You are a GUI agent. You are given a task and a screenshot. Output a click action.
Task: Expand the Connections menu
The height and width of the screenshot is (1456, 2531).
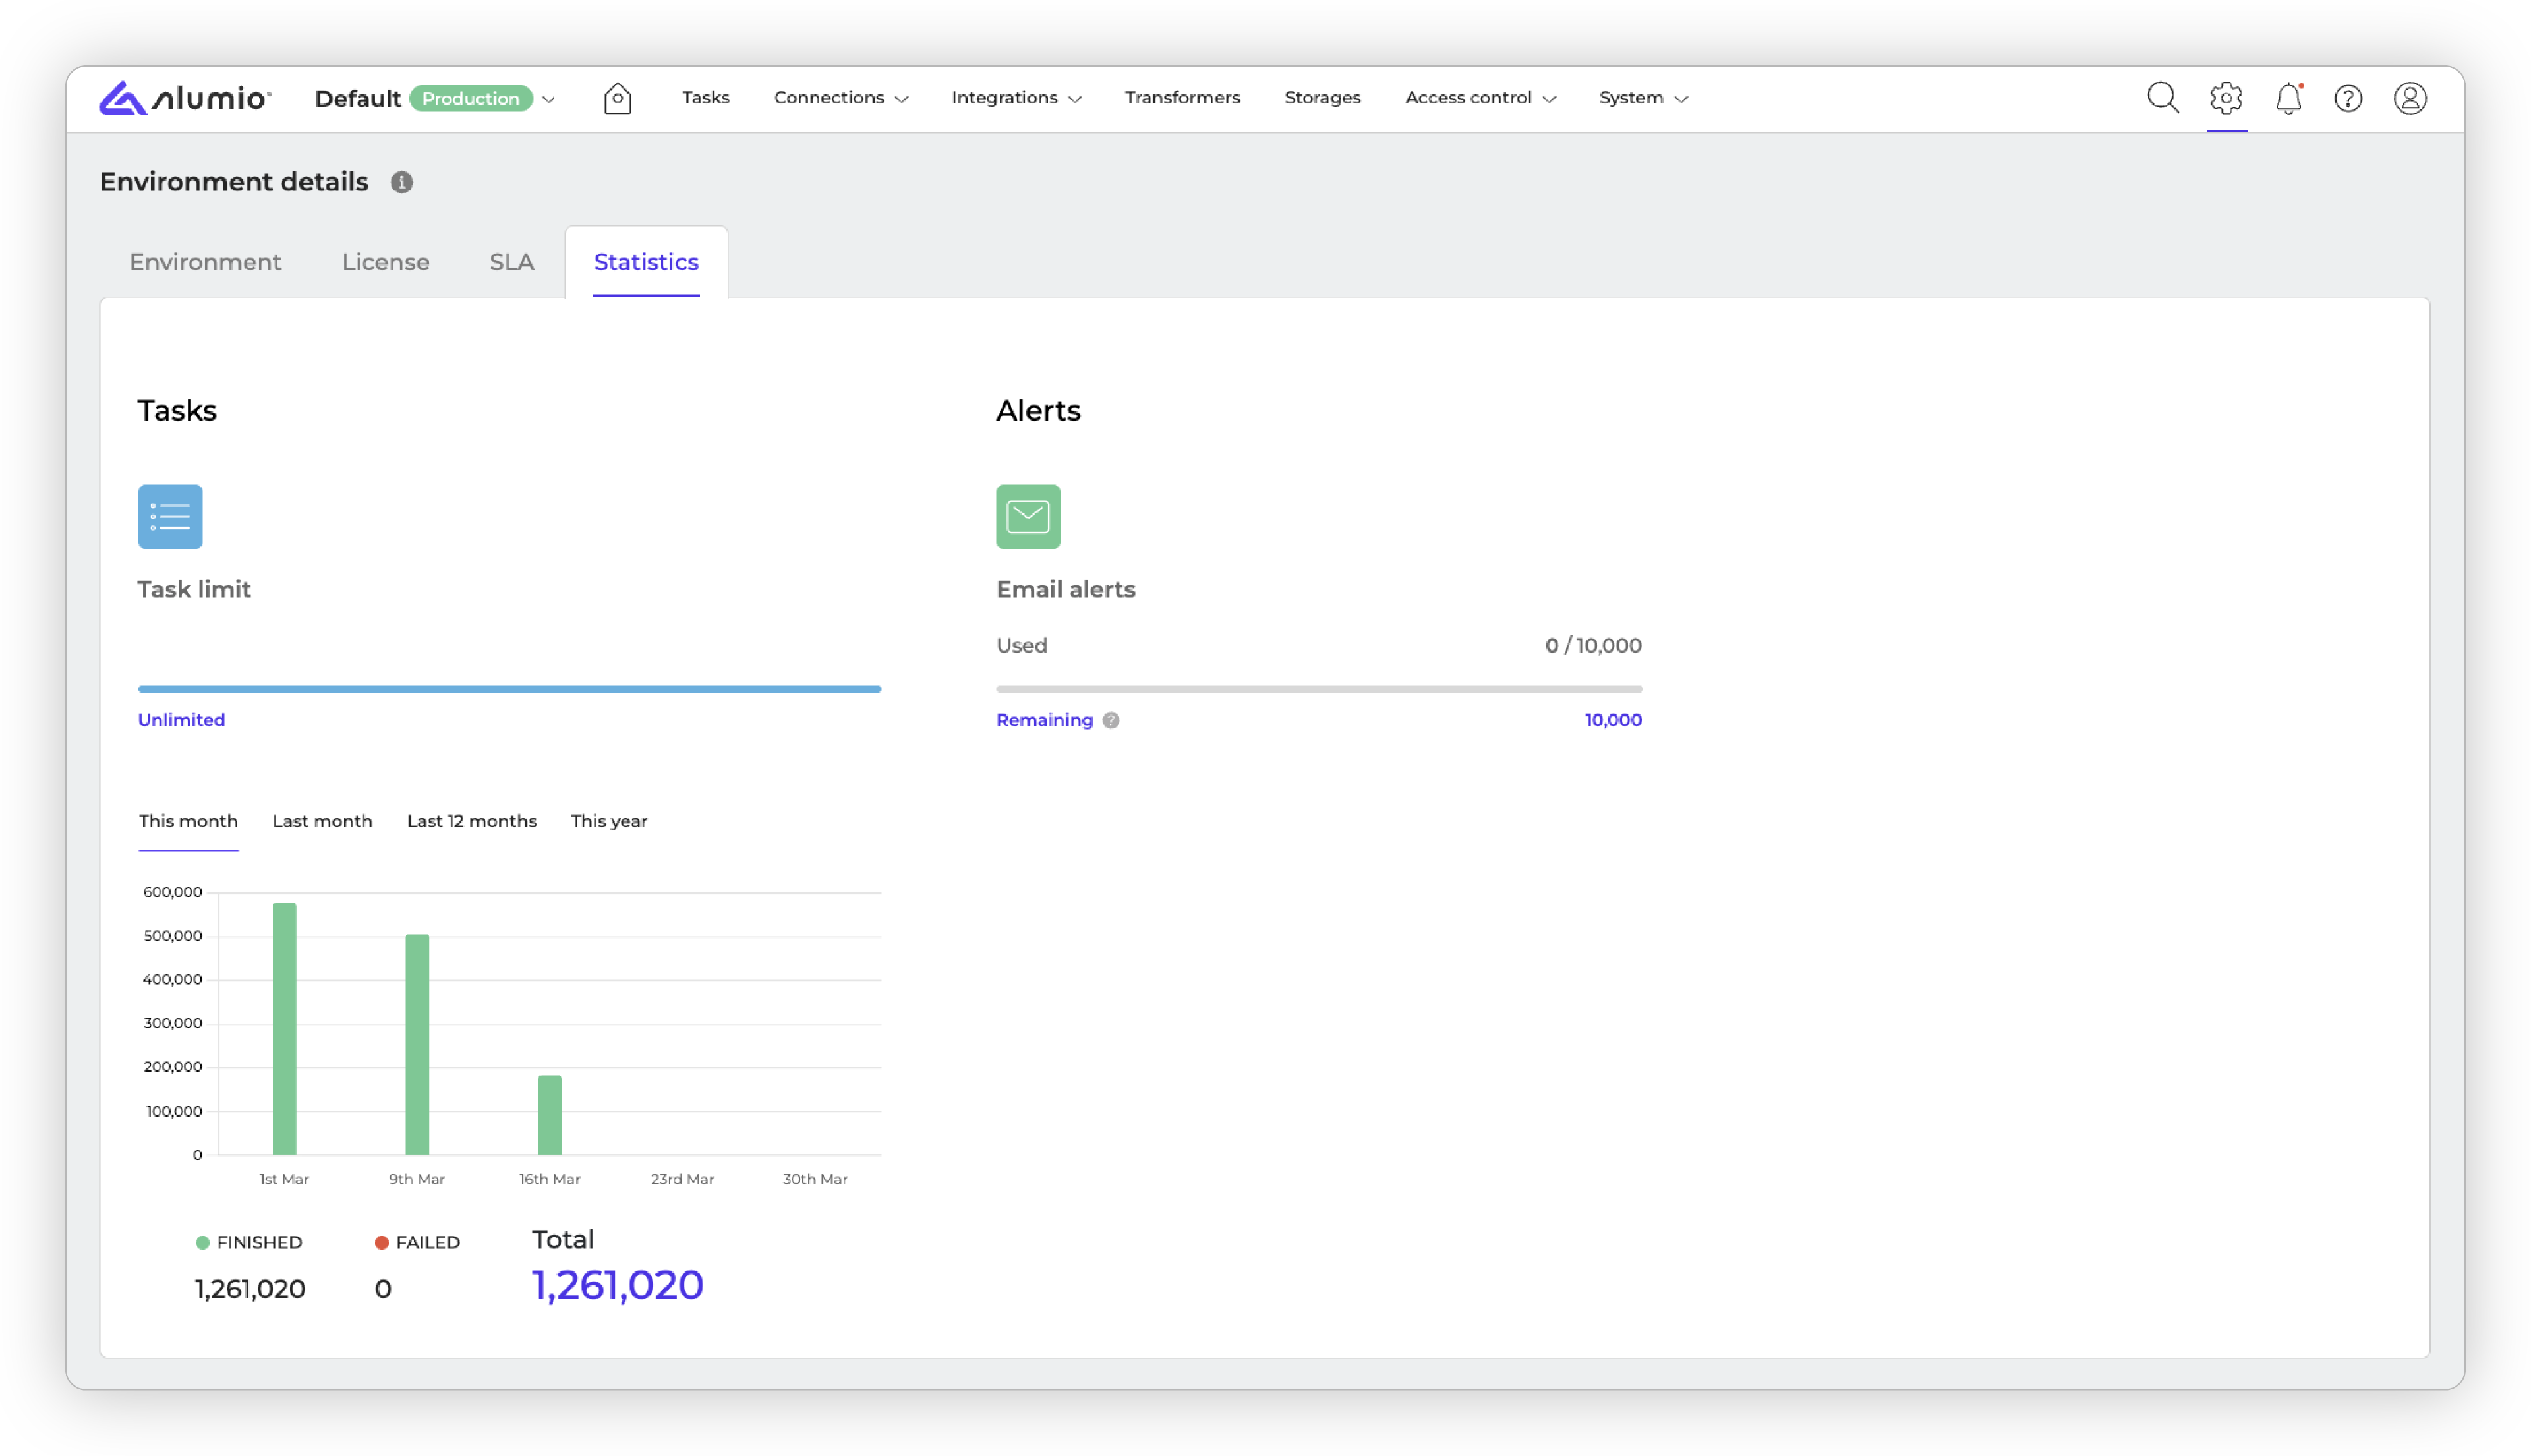point(840,98)
